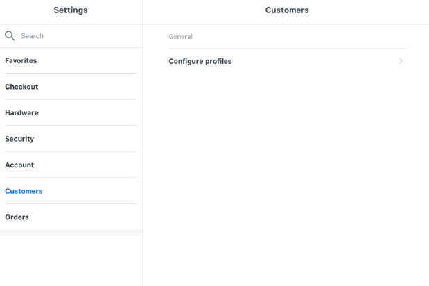Open the Favorites settings section
429x286 pixels.
pyautogui.click(x=21, y=61)
